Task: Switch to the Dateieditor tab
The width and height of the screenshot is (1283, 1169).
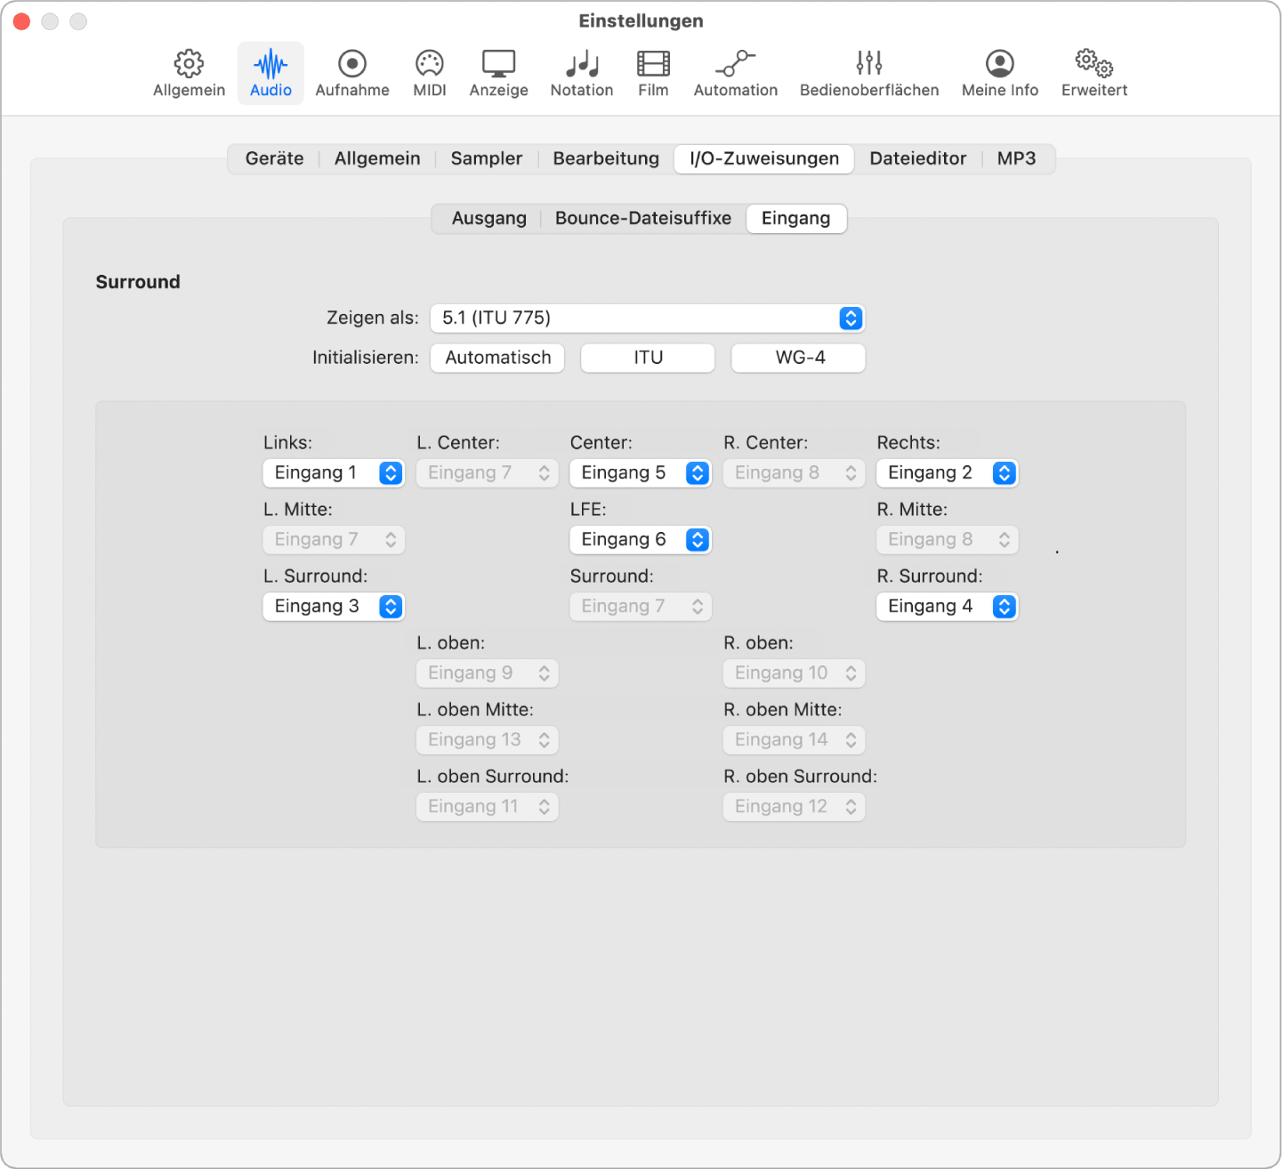Action: click(x=918, y=158)
